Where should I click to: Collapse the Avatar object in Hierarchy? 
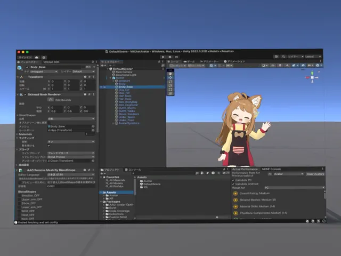(x=111, y=78)
